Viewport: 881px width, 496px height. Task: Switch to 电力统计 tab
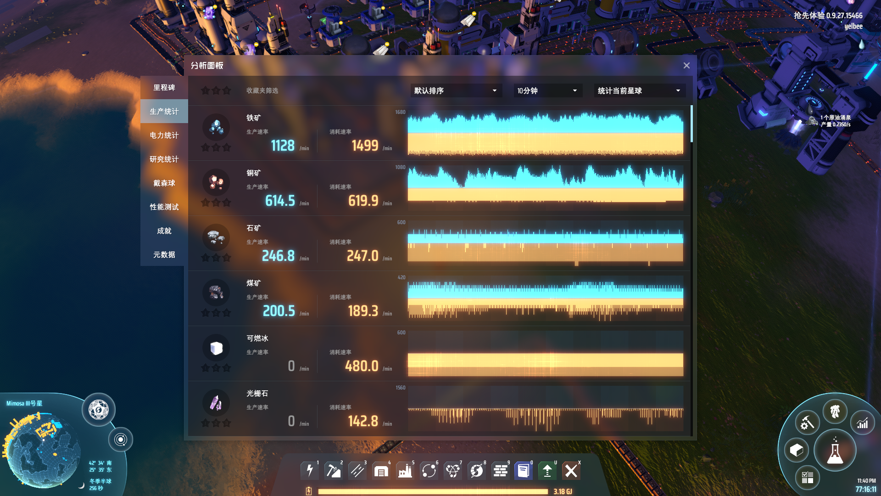pos(164,135)
